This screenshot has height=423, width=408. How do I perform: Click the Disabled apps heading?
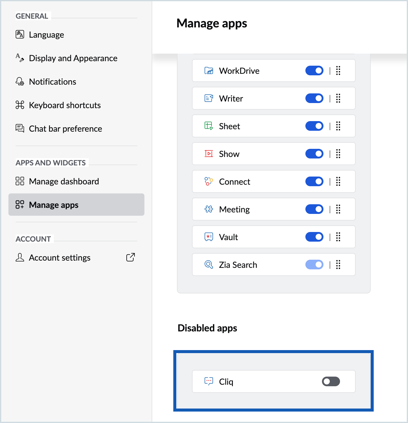[207, 328]
